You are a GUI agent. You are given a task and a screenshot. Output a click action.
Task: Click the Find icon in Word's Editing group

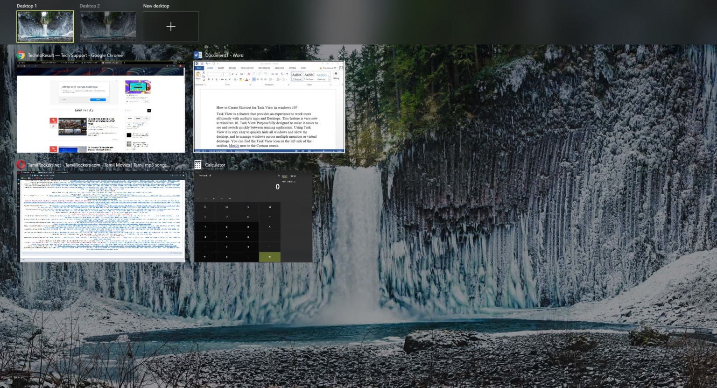(x=336, y=73)
